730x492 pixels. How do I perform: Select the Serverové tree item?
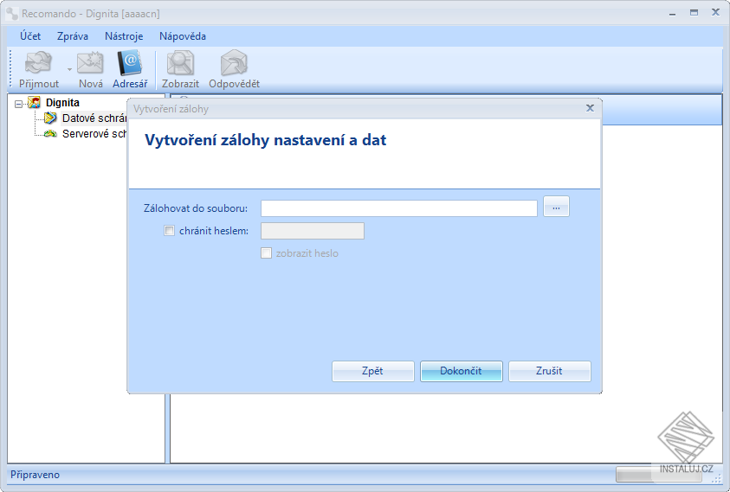(x=94, y=134)
